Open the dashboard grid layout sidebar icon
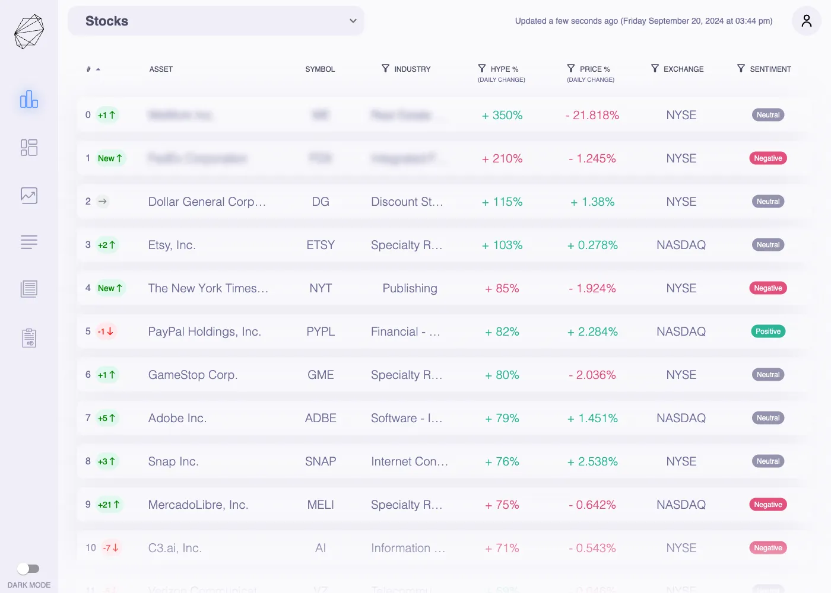Viewport: 831px width, 593px height. coord(29,147)
